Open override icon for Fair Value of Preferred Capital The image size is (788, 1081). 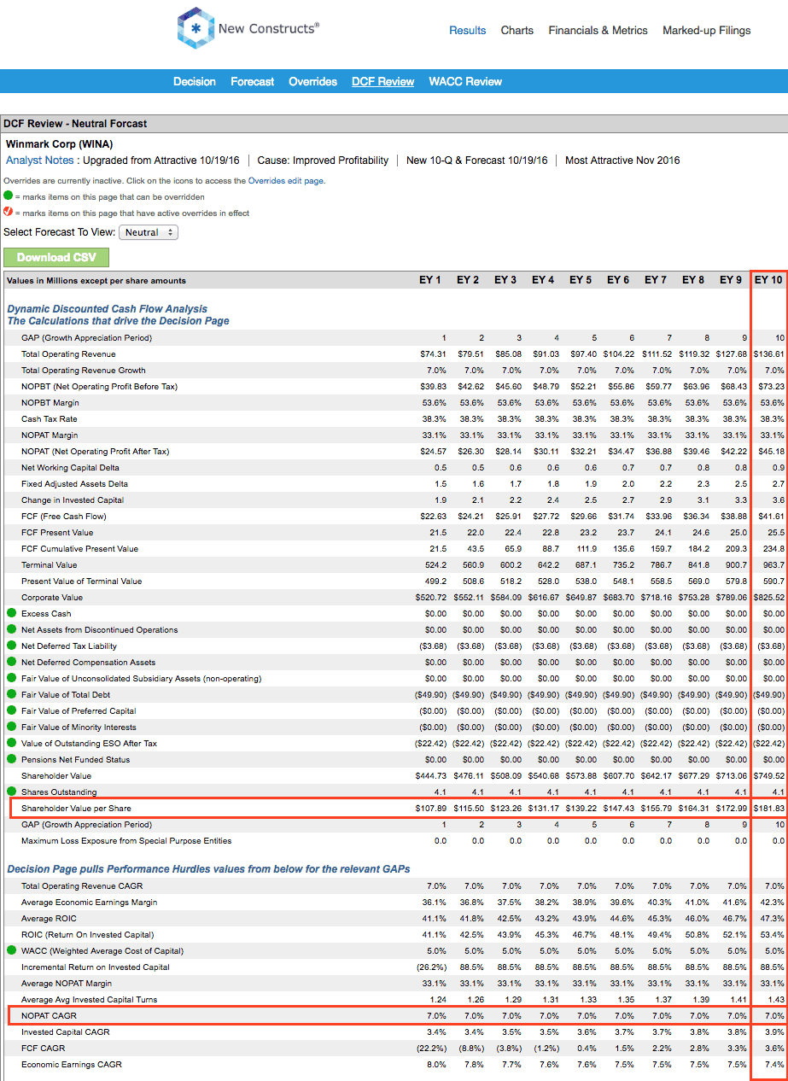click(x=11, y=710)
